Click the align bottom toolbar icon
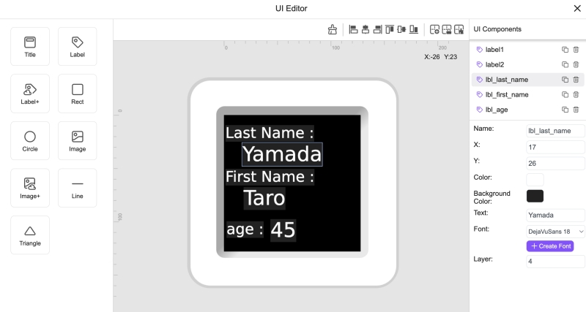 414,29
